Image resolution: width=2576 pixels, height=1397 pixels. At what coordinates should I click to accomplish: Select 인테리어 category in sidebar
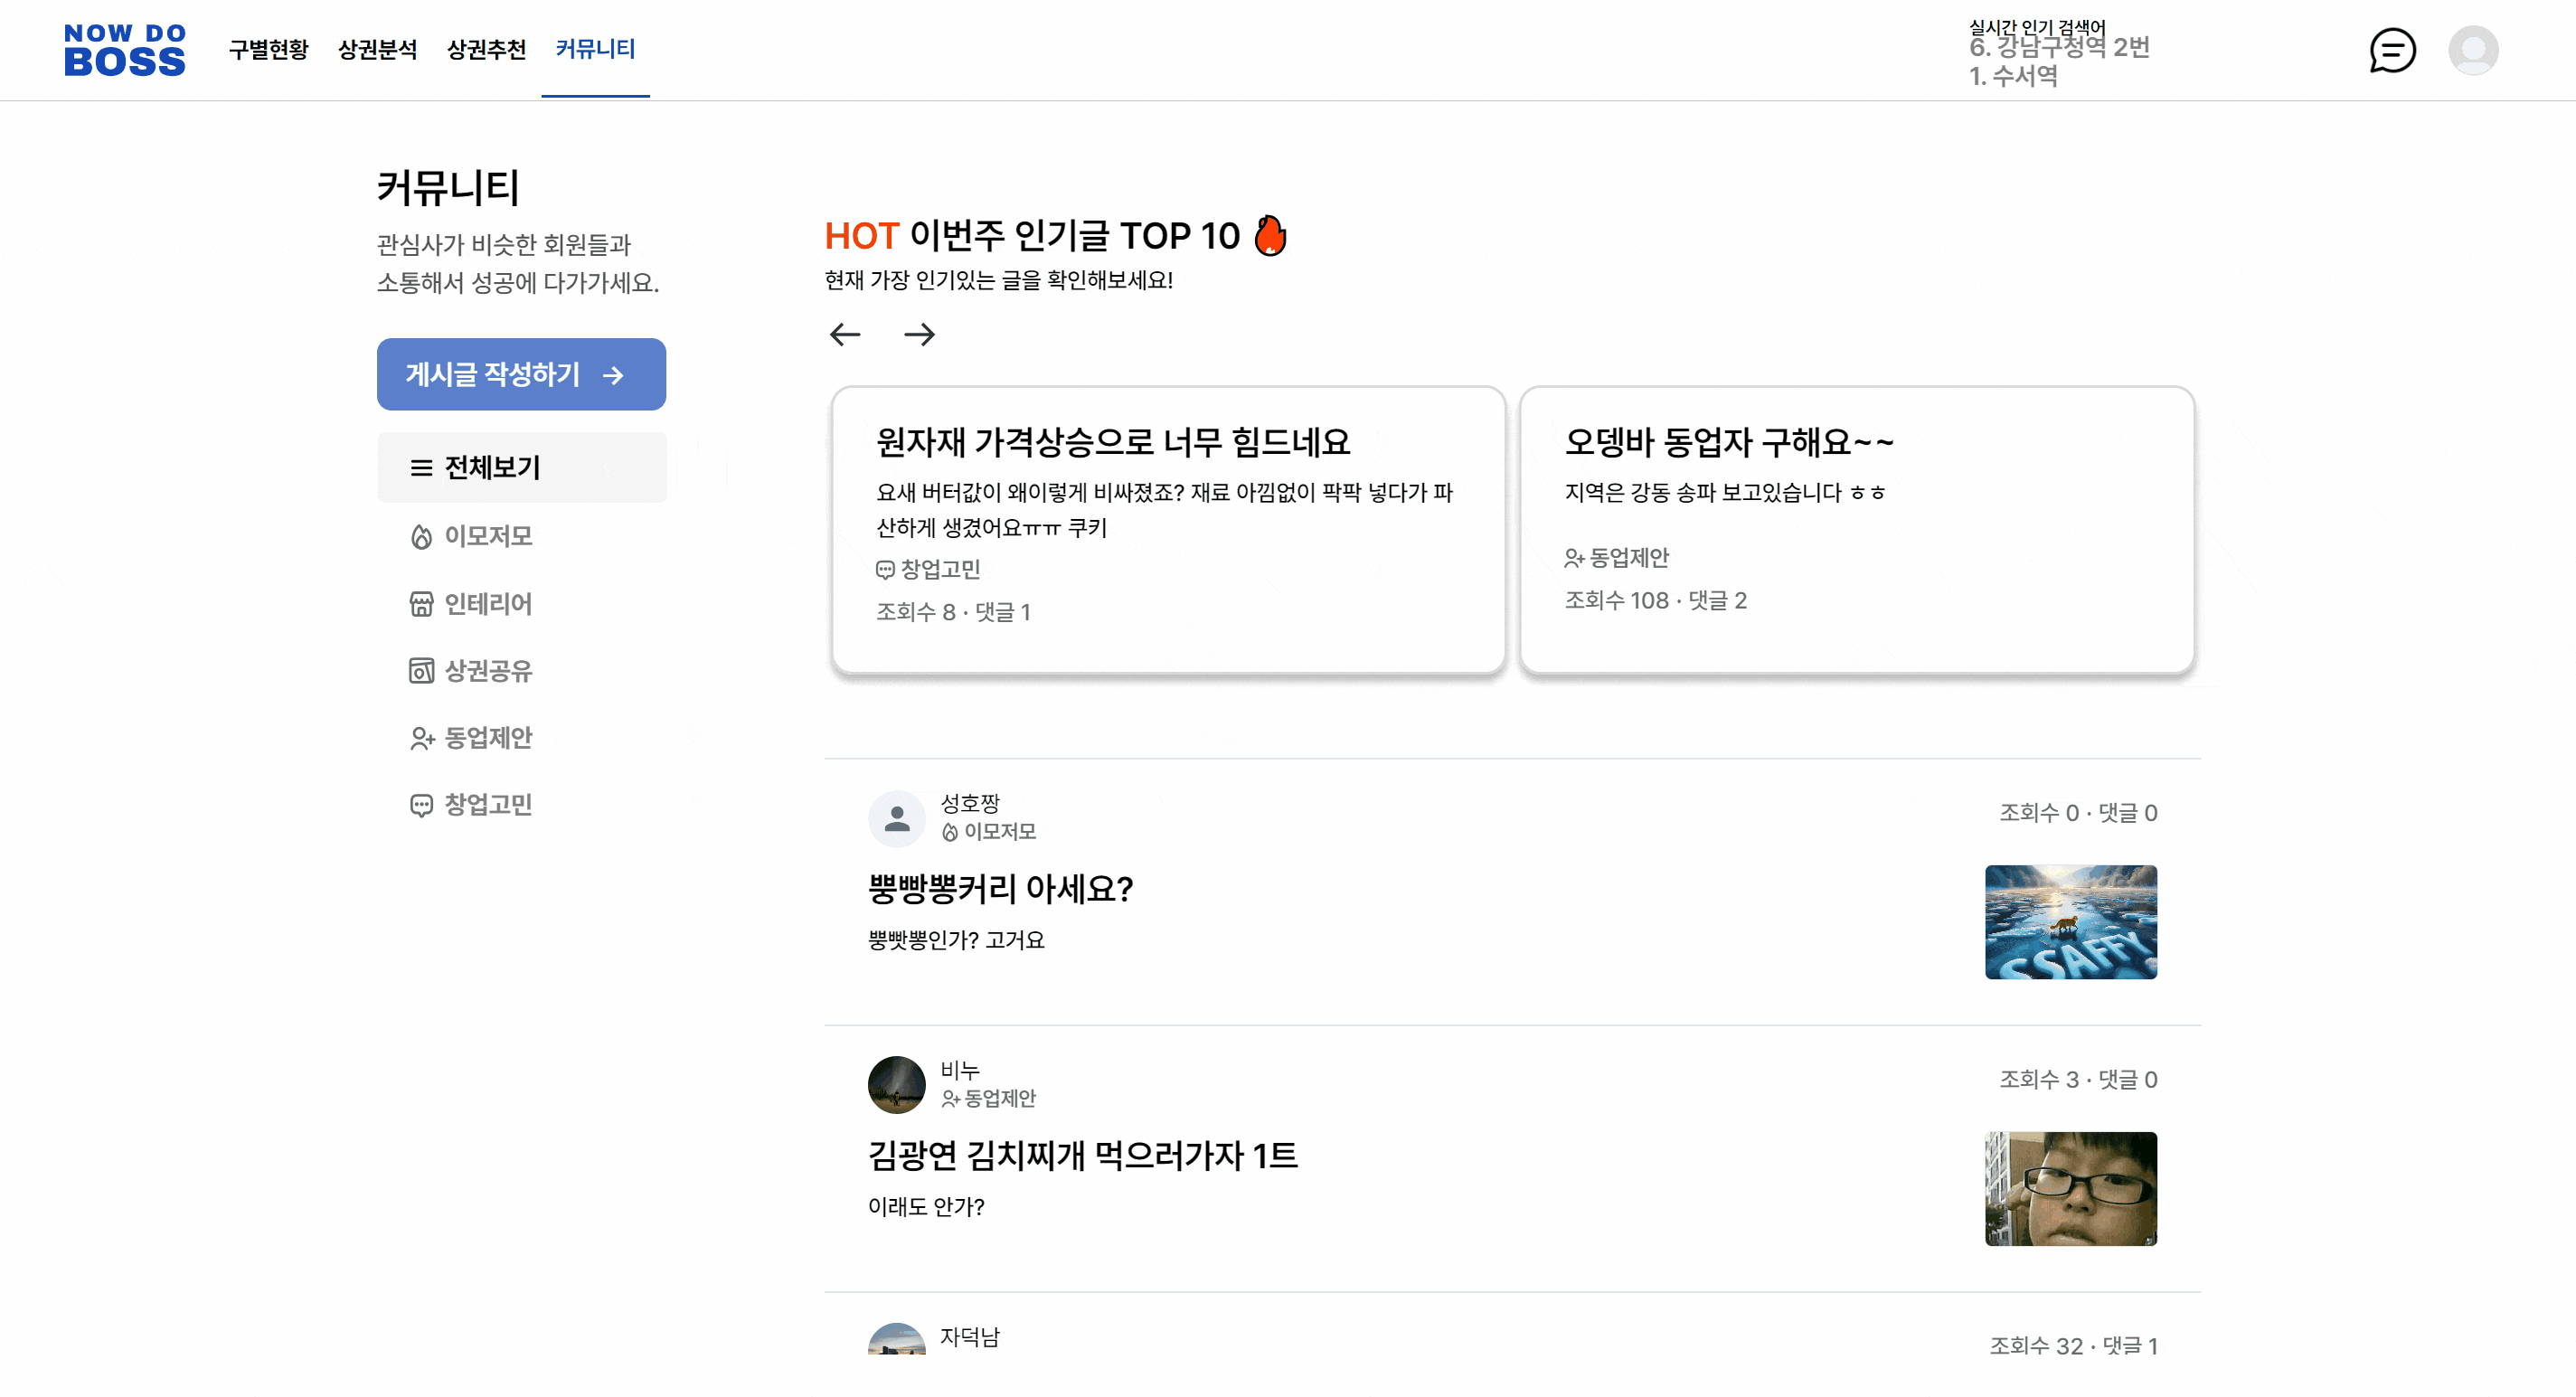[487, 604]
